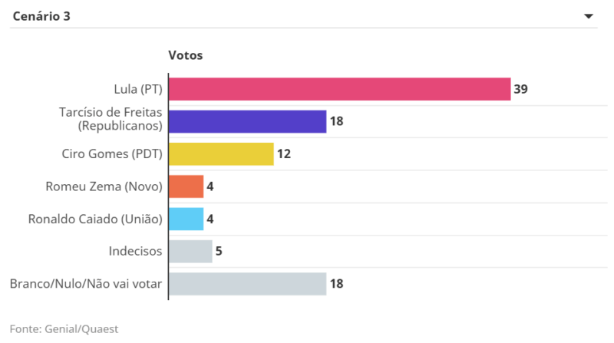Click the light blue Ronaldo Caiado bar

[186, 219]
